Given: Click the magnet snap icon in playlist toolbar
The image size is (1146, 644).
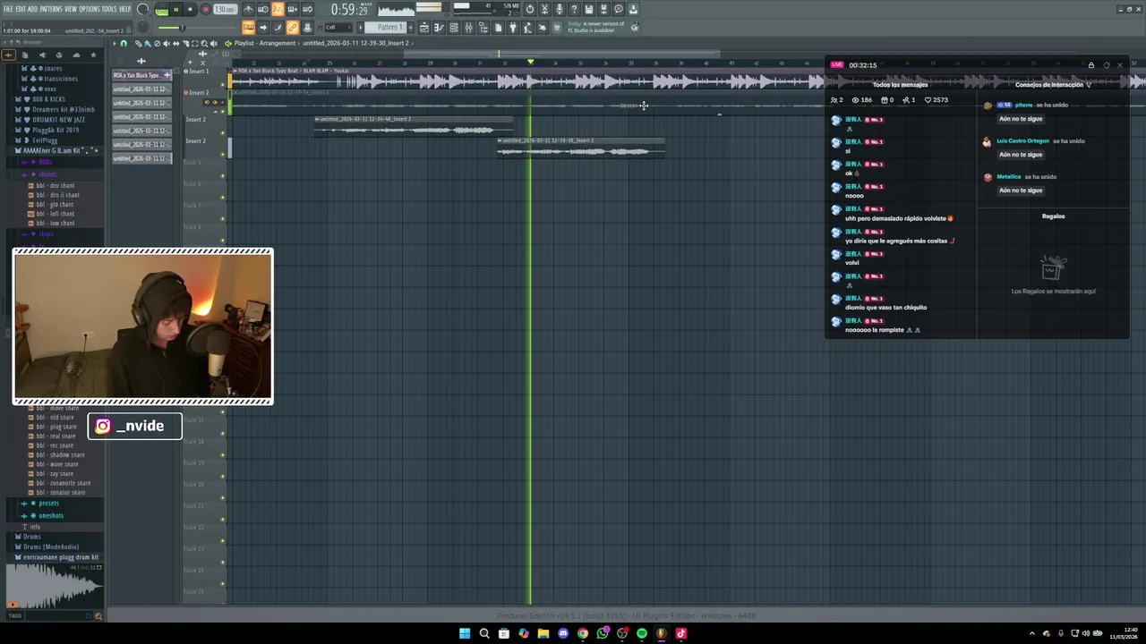Looking at the screenshot, I should pos(124,43).
